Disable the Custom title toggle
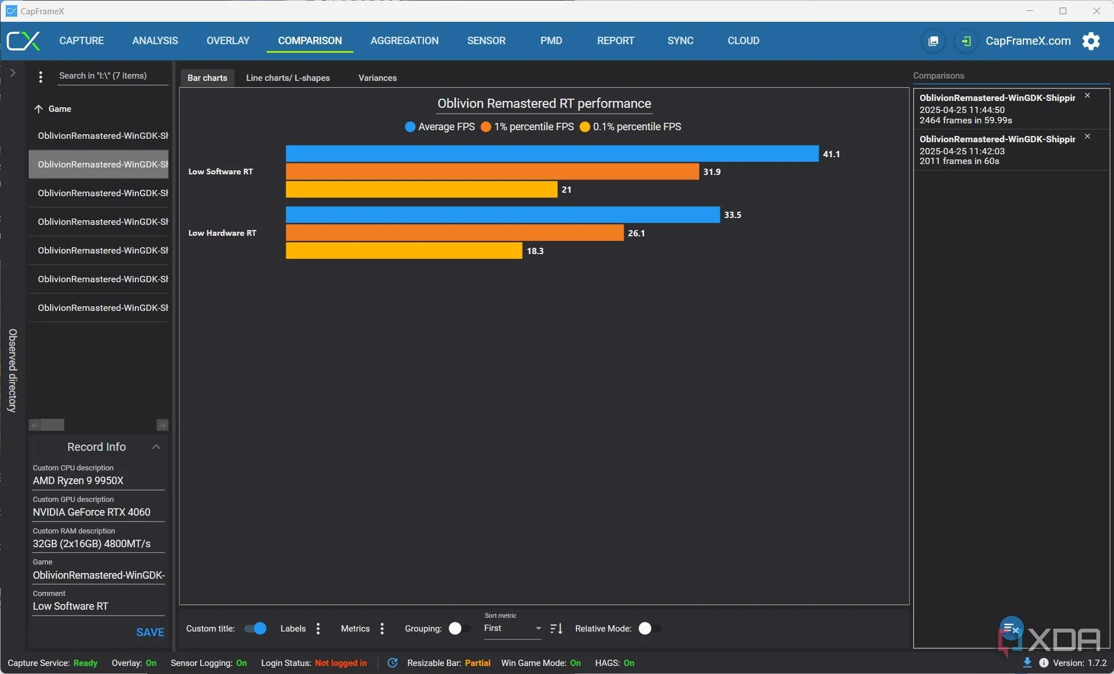Image resolution: width=1114 pixels, height=674 pixels. coord(255,629)
